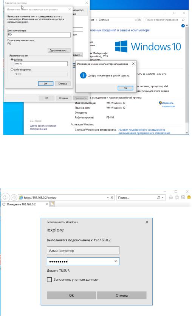Click the password field with dots
This screenshot has width=192, height=316.
point(83,261)
